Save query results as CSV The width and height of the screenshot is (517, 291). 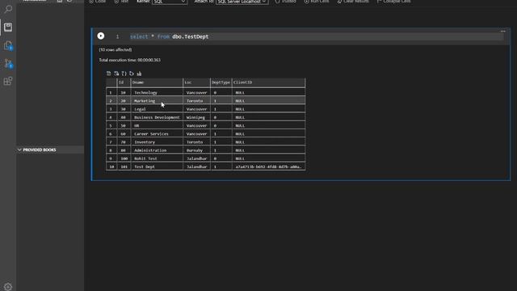point(109,74)
